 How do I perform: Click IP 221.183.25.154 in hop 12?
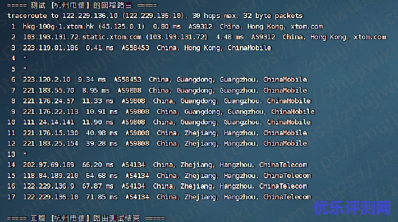coord(50,144)
